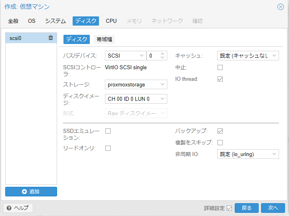Close the VM creation dialog
289x216 pixels.
281,7
